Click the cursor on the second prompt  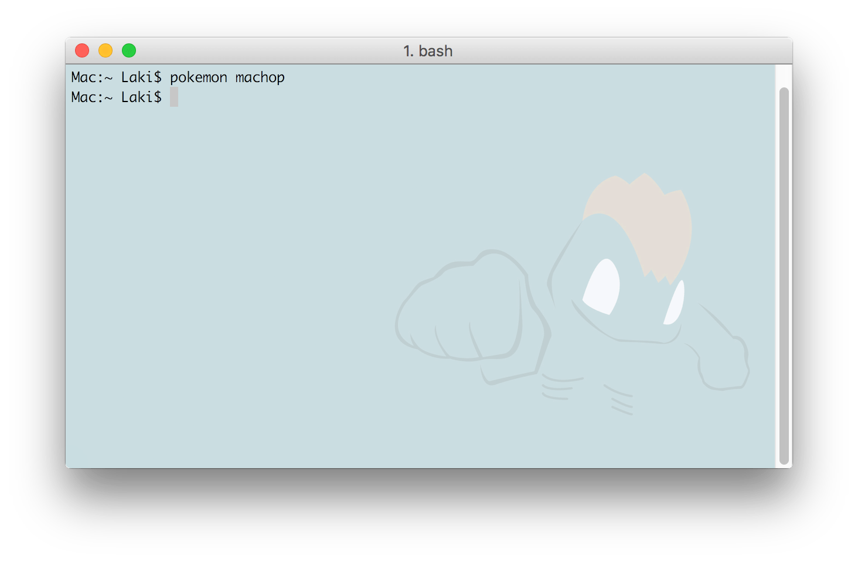coord(174,97)
